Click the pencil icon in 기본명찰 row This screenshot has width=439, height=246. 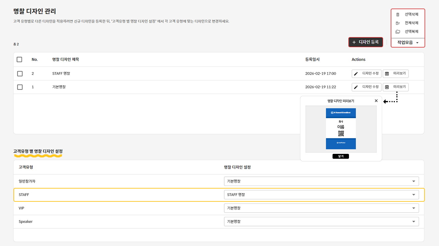[356, 87]
